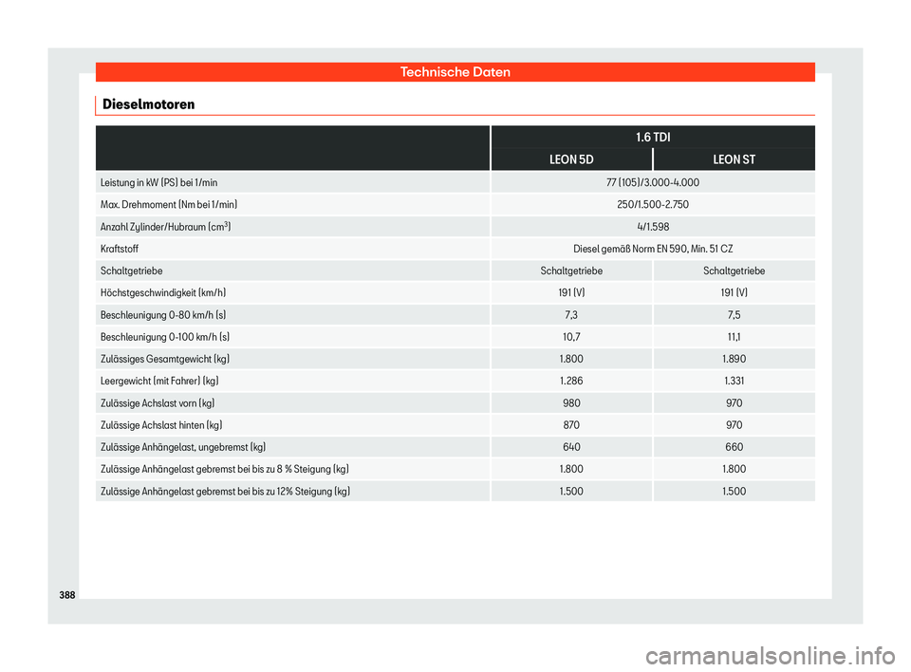The height and width of the screenshot is (672, 911).
Task: Select the Leergewicht value '1.286'
Action: tap(571, 382)
